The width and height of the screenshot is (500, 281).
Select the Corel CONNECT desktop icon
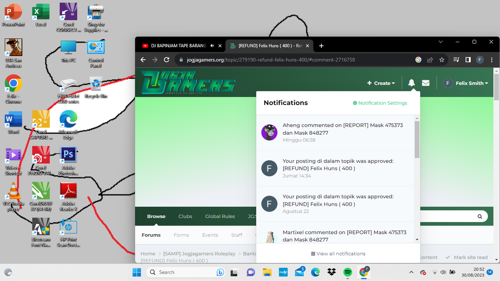[x=68, y=18]
